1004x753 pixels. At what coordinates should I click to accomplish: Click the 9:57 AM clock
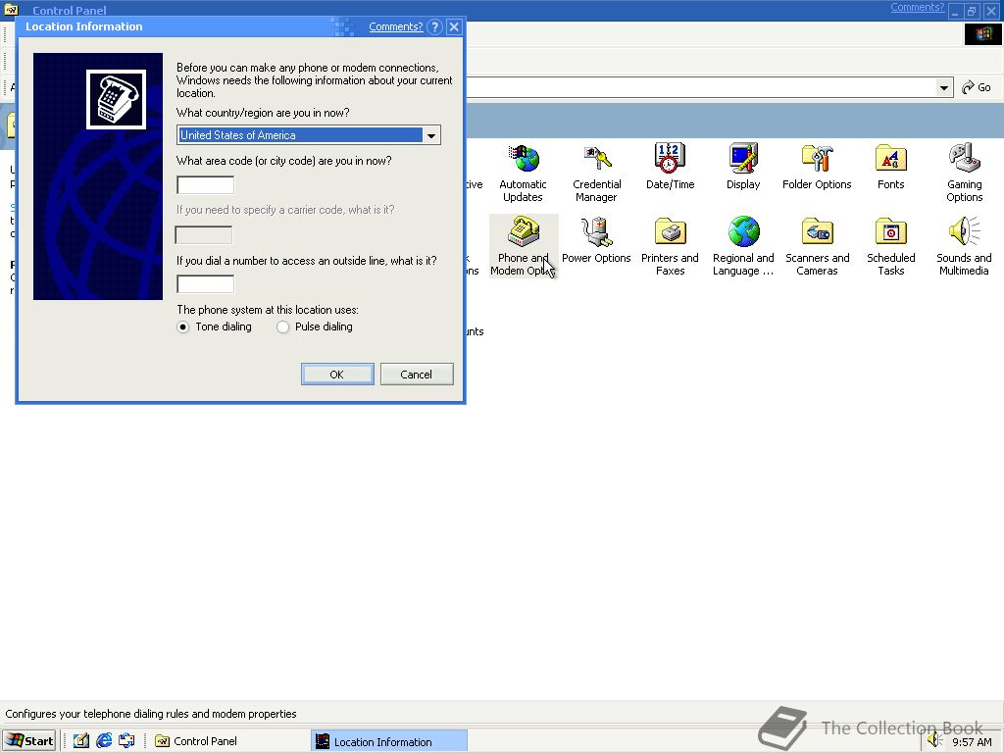[x=972, y=742]
